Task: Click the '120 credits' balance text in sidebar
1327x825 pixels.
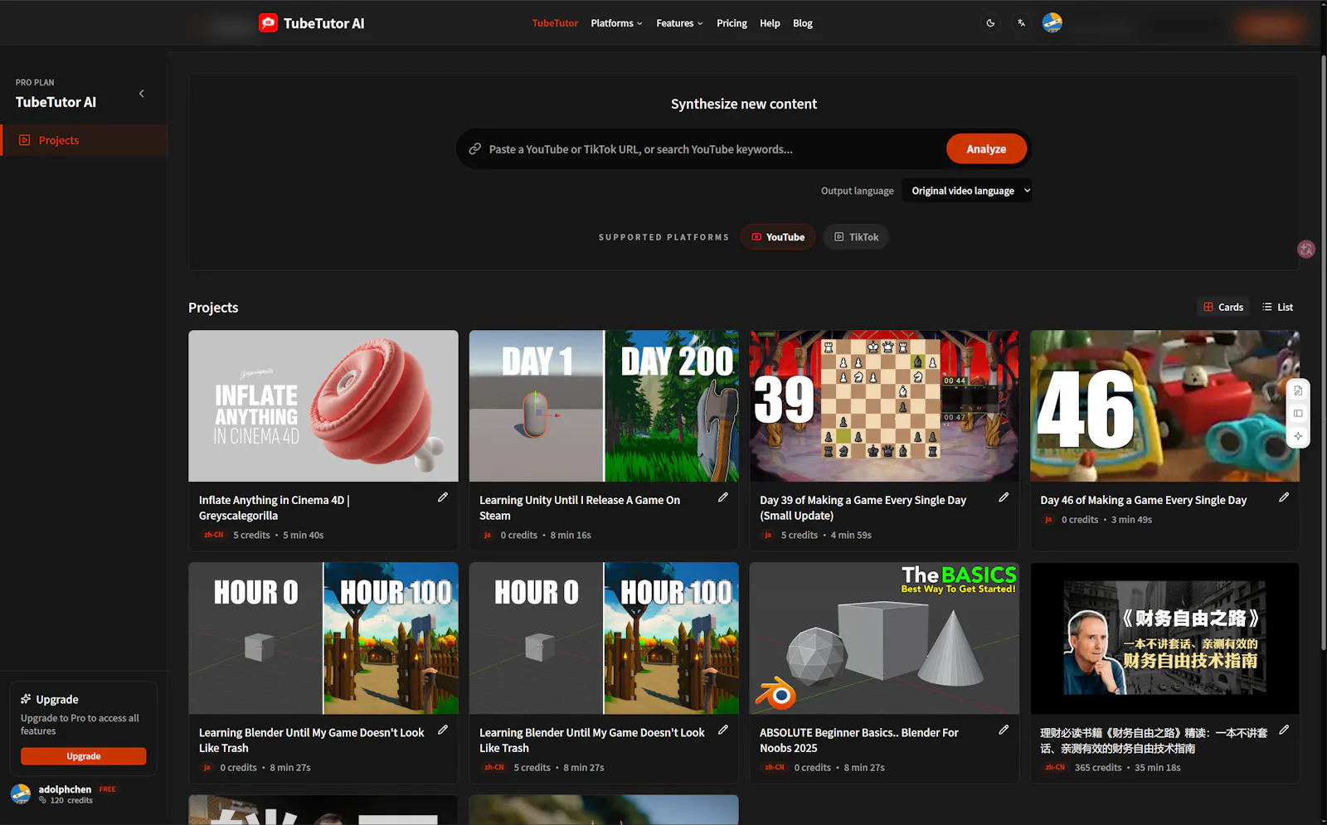Action: click(x=71, y=800)
